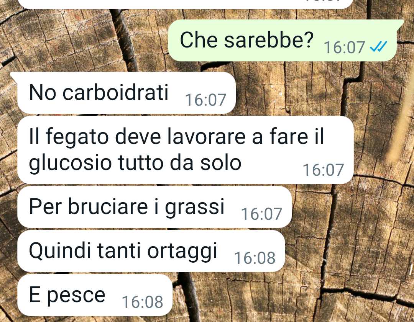Image resolution: width=414 pixels, height=322 pixels.
Task: Select the 'E pesce' message bubble
Action: (95, 295)
